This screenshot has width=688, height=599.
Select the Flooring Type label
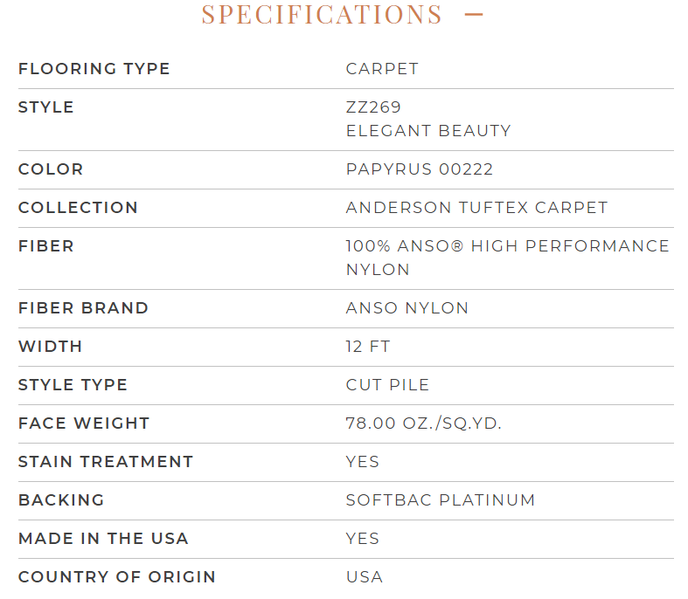coord(94,69)
